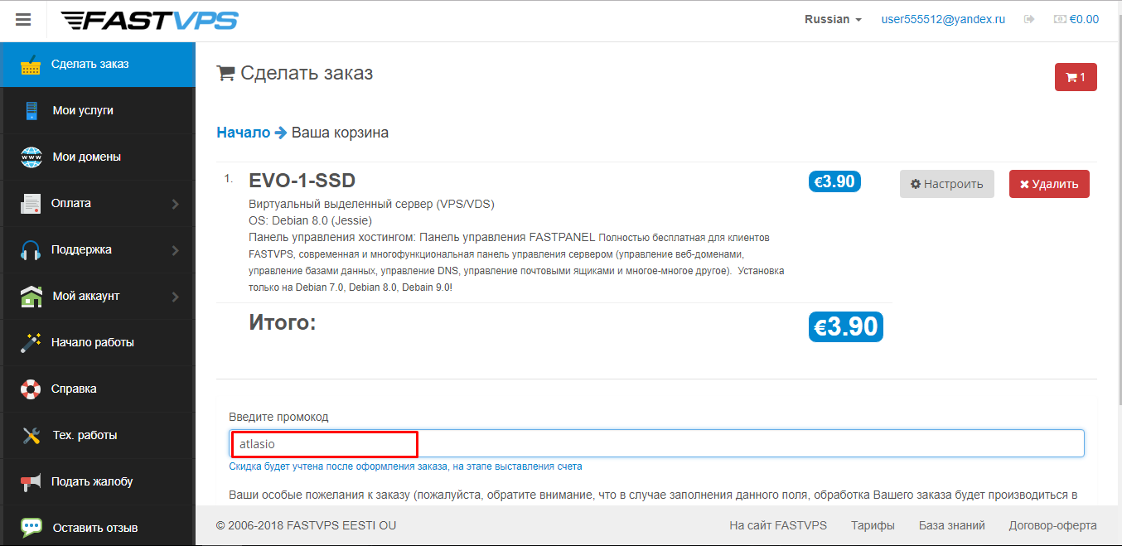
Task: Click the lifebuoy icon for Справка
Action: click(31, 389)
